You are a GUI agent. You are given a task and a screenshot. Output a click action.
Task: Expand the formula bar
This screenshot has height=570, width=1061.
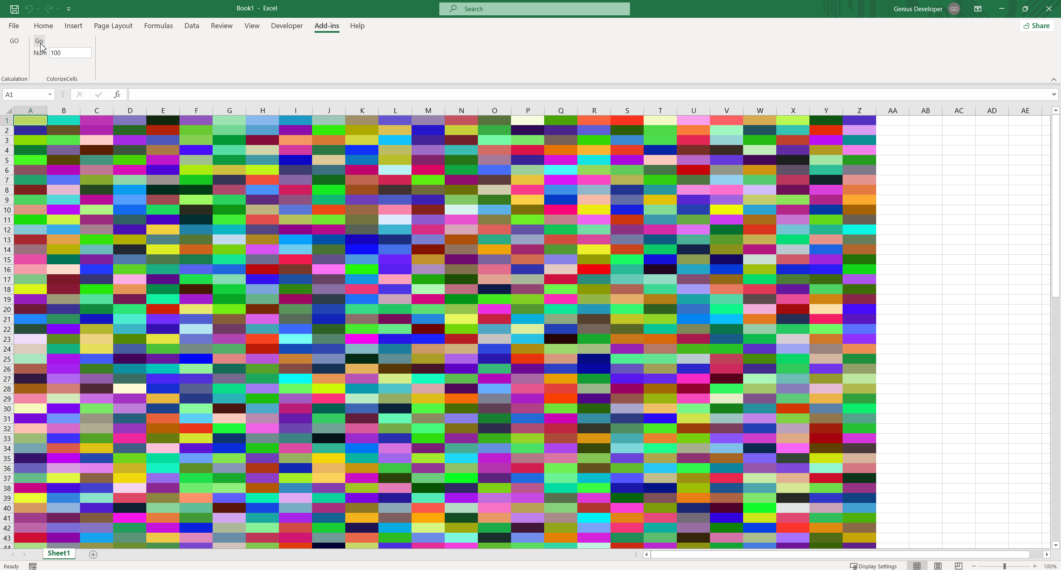click(1054, 94)
